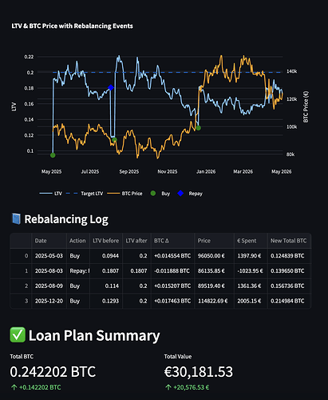Click the book icon beside Rebalancing Log

(16, 219)
